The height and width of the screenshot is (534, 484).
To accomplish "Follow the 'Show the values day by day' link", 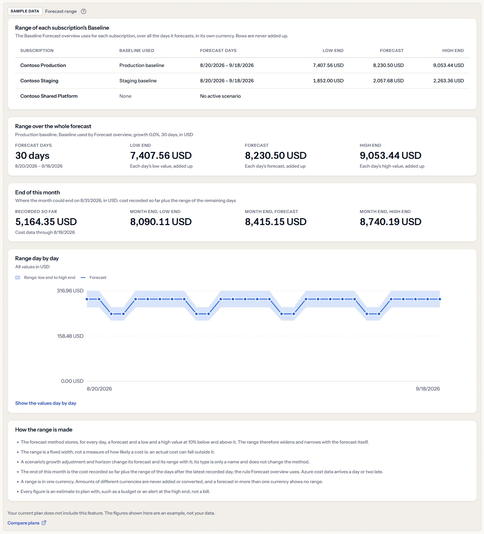I will 46,403.
